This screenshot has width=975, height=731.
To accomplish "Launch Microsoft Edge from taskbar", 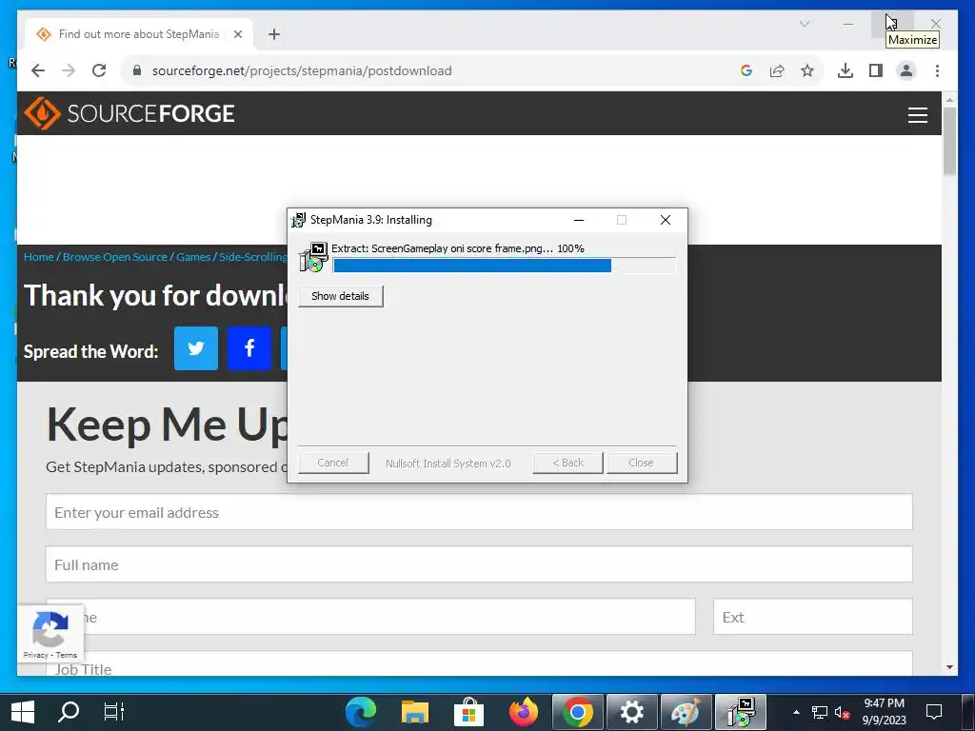I will point(361,712).
